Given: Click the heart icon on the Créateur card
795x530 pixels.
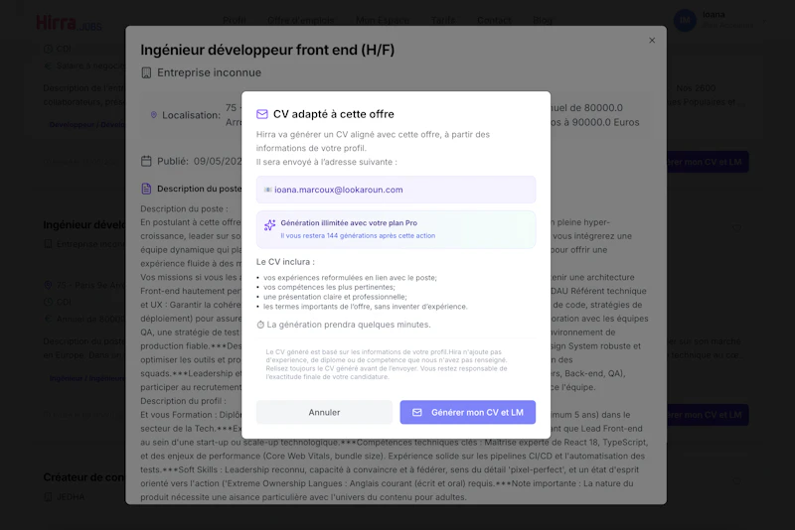Looking at the screenshot, I should (x=736, y=481).
